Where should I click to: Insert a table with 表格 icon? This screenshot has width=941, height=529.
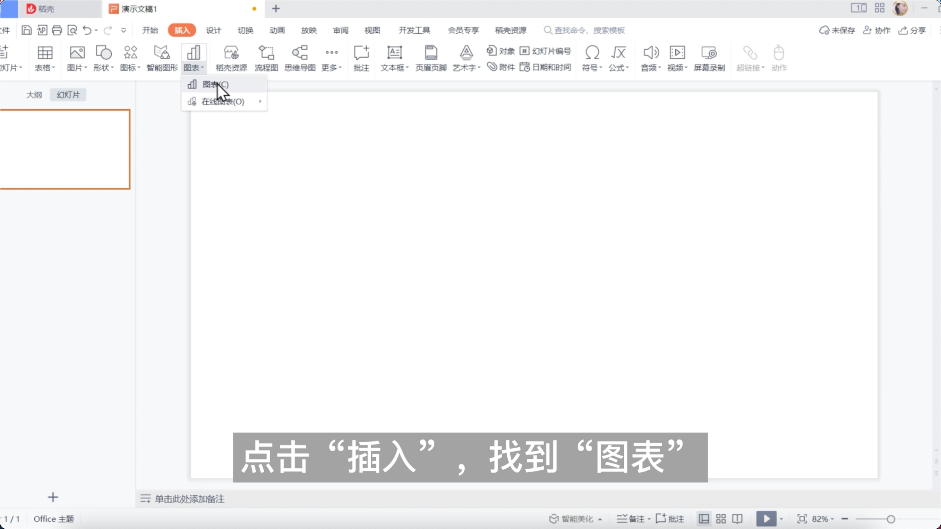coord(45,58)
